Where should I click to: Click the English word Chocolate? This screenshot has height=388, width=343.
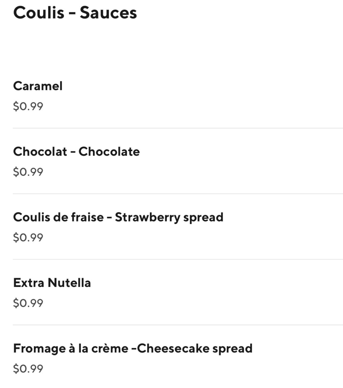tap(109, 152)
